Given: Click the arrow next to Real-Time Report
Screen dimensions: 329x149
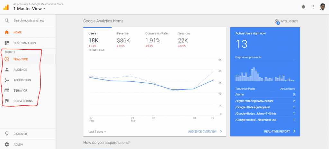Looking at the screenshot, I should pyautogui.click(x=294, y=131).
